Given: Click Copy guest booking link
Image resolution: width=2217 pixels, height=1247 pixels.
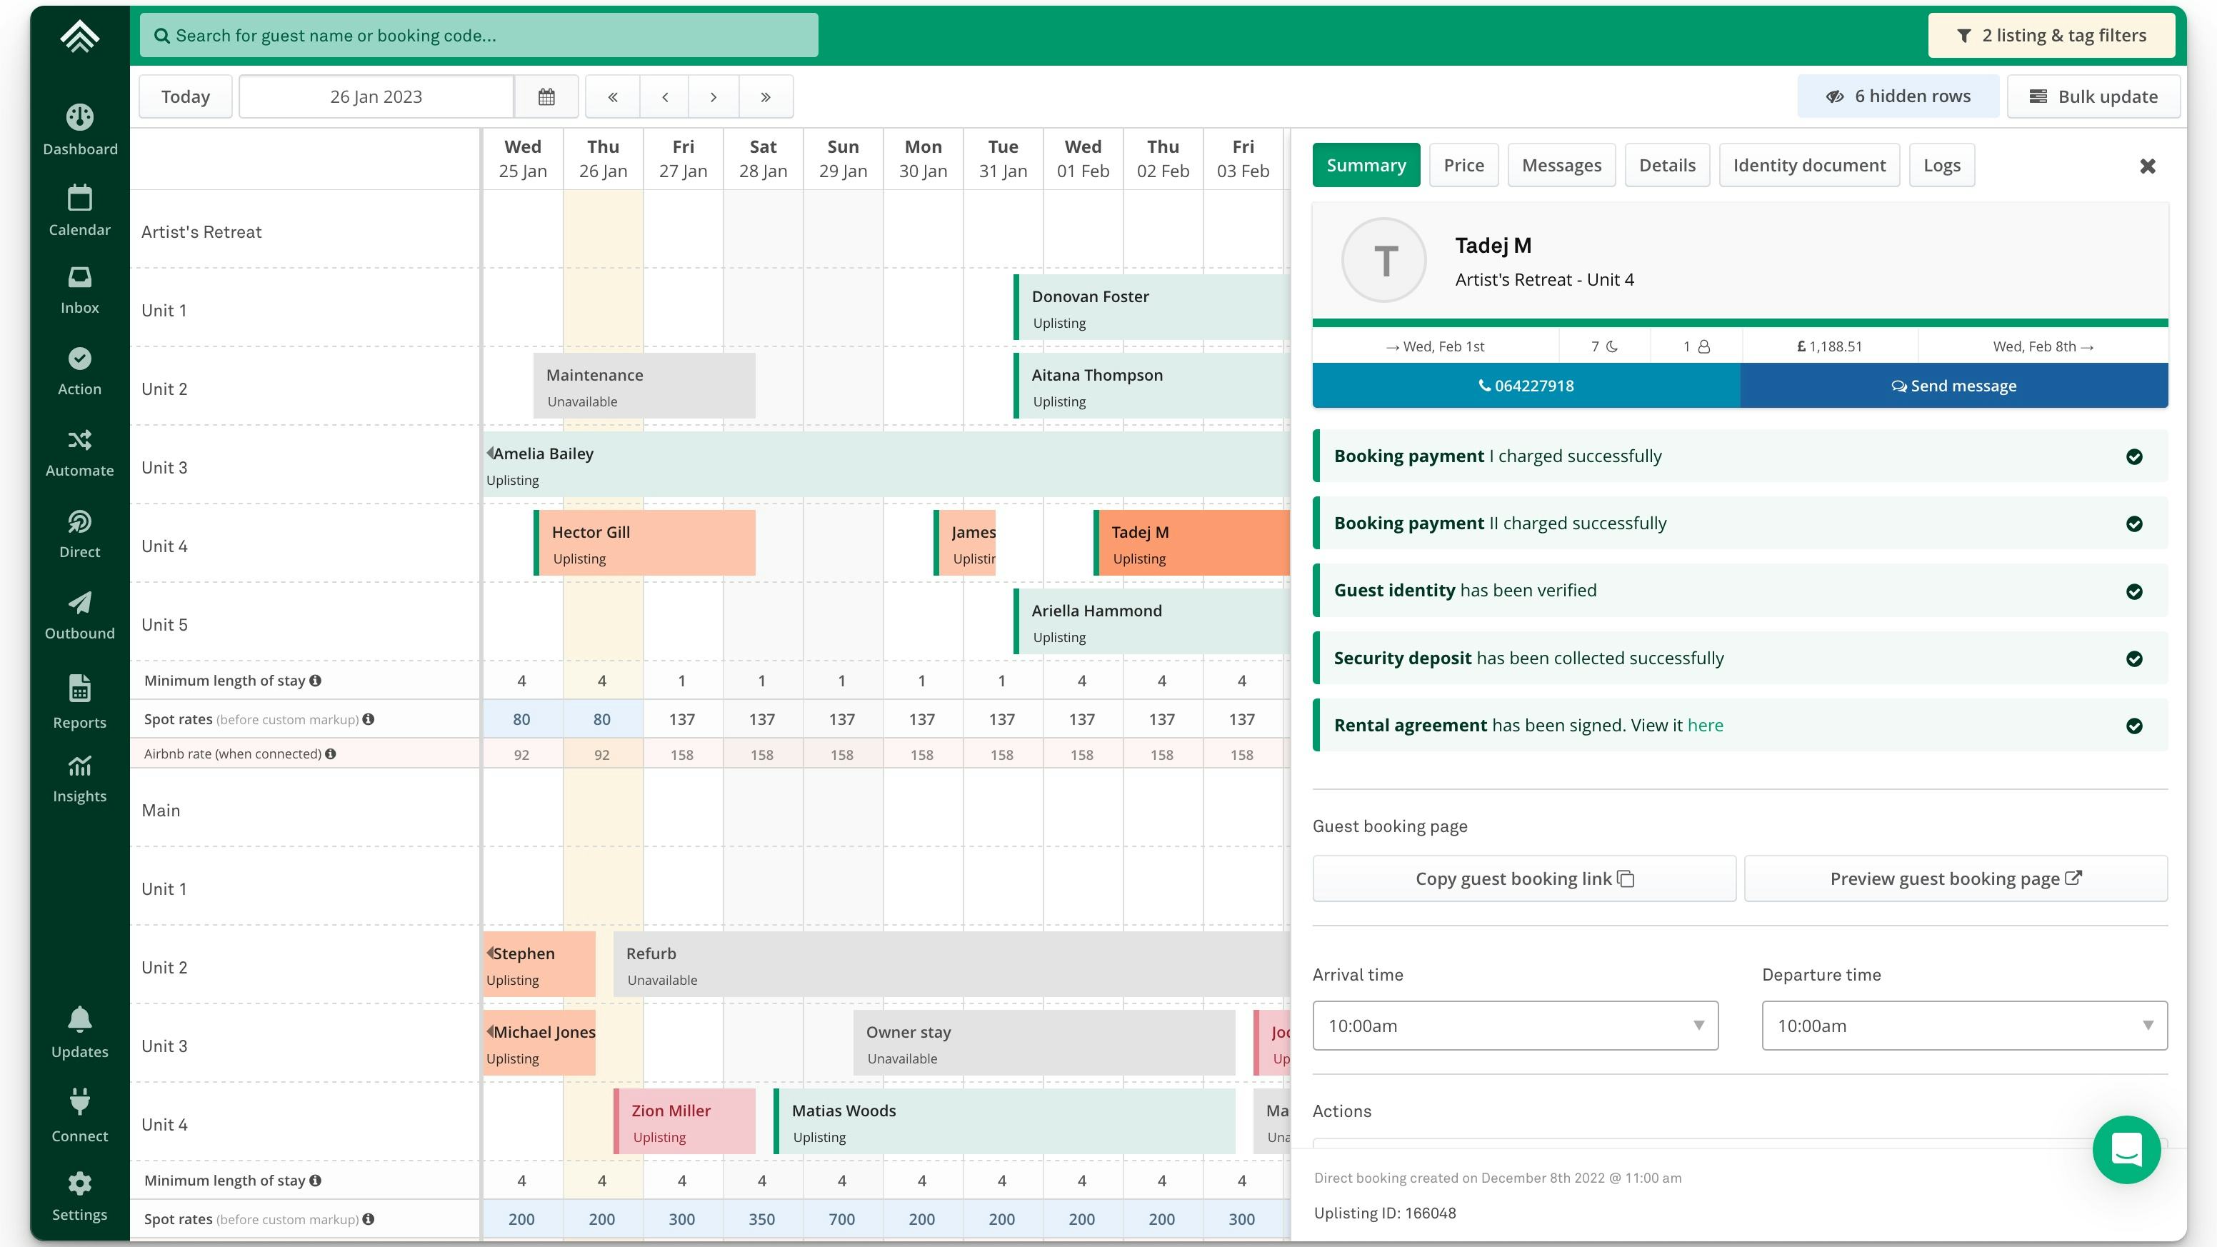Looking at the screenshot, I should [1523, 878].
